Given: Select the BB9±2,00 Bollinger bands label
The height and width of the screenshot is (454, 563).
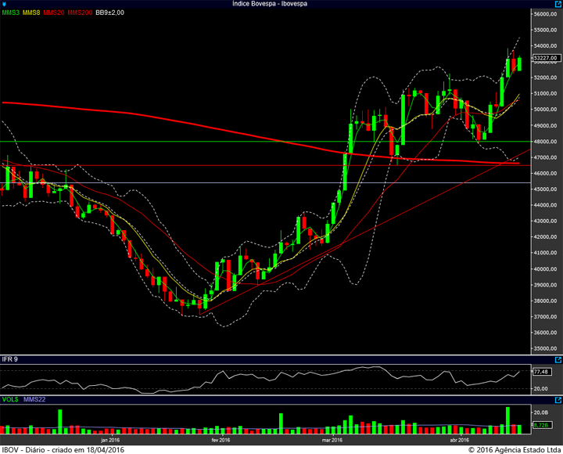Looking at the screenshot, I should (110, 13).
